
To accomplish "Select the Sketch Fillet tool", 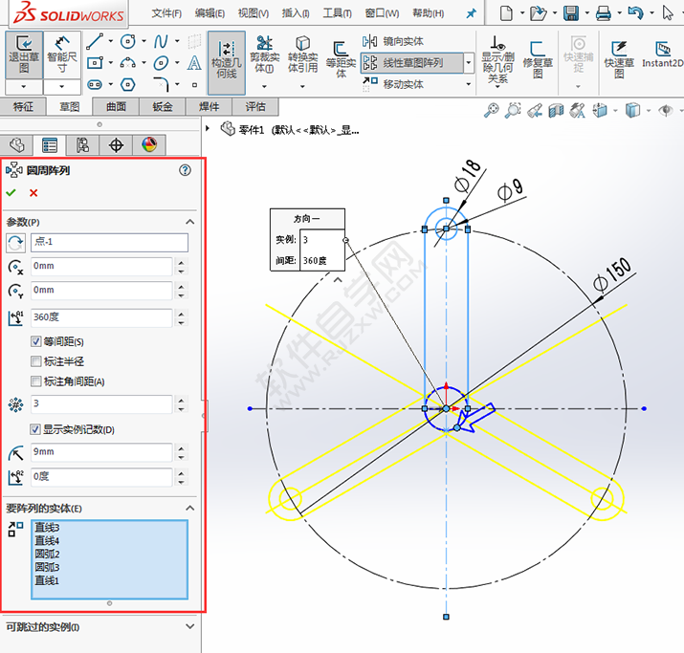I will [x=161, y=84].
